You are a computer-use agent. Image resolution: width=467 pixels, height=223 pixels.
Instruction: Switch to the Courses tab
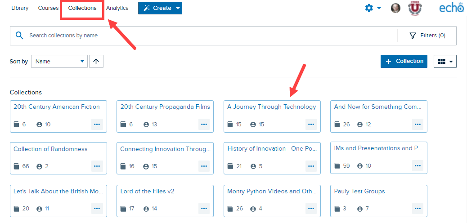tap(48, 8)
